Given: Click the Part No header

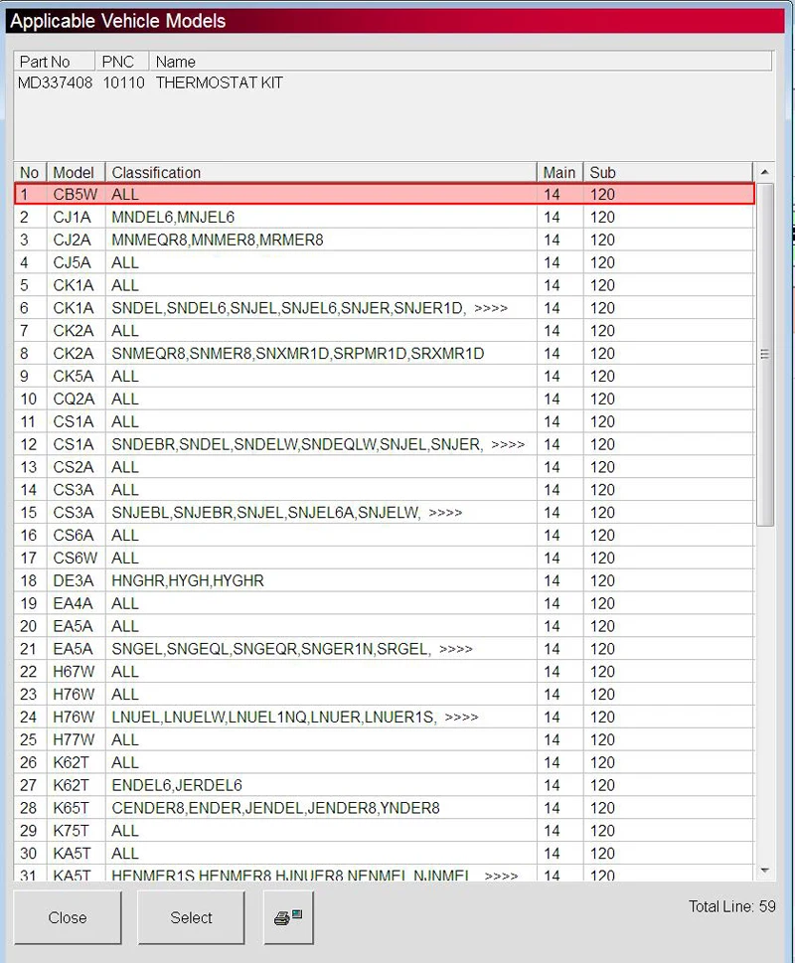Looking at the screenshot, I should pos(54,62).
